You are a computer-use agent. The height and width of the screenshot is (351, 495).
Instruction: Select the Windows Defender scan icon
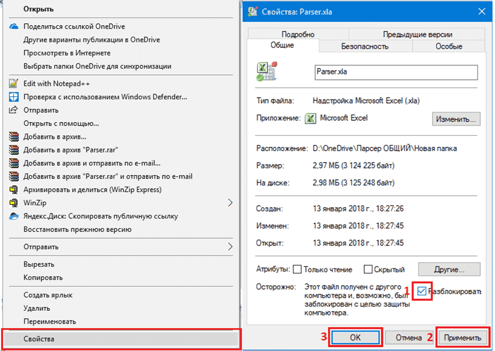14,96
